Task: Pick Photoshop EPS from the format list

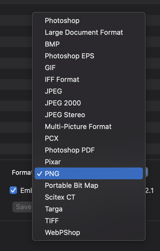Action: pyautogui.click(x=69, y=56)
